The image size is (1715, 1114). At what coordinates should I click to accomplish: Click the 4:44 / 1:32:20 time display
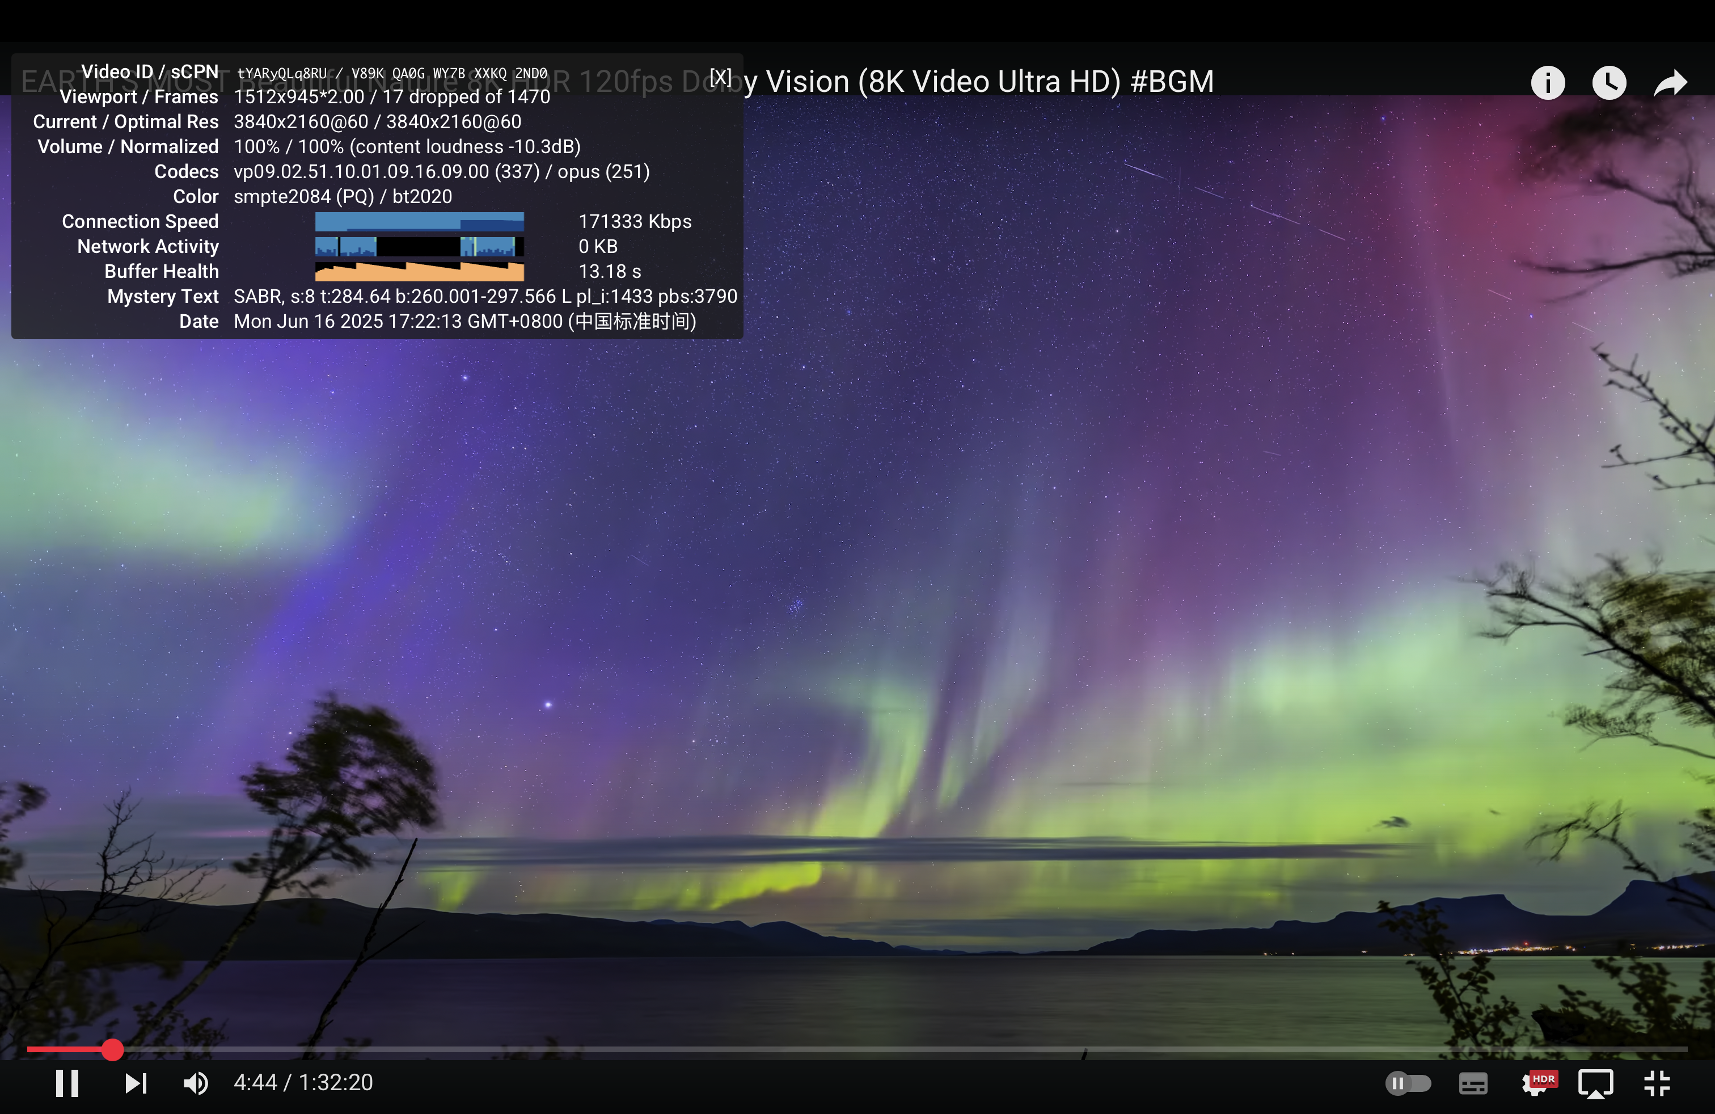click(x=303, y=1083)
